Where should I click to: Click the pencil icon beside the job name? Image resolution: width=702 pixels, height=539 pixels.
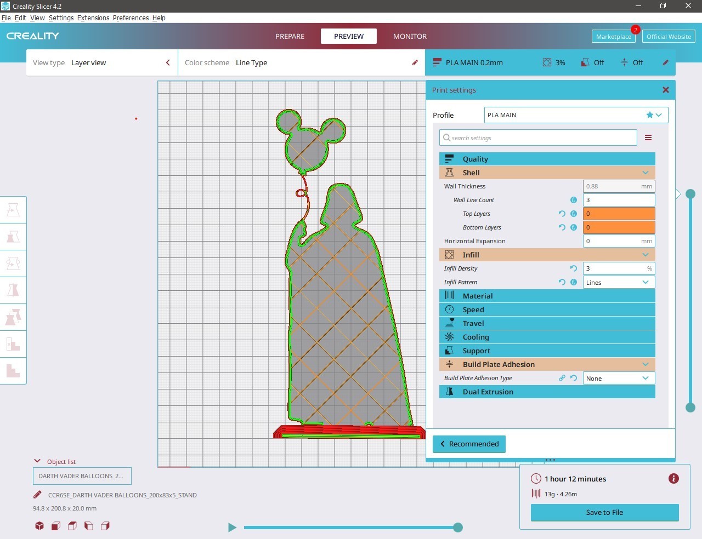click(37, 495)
